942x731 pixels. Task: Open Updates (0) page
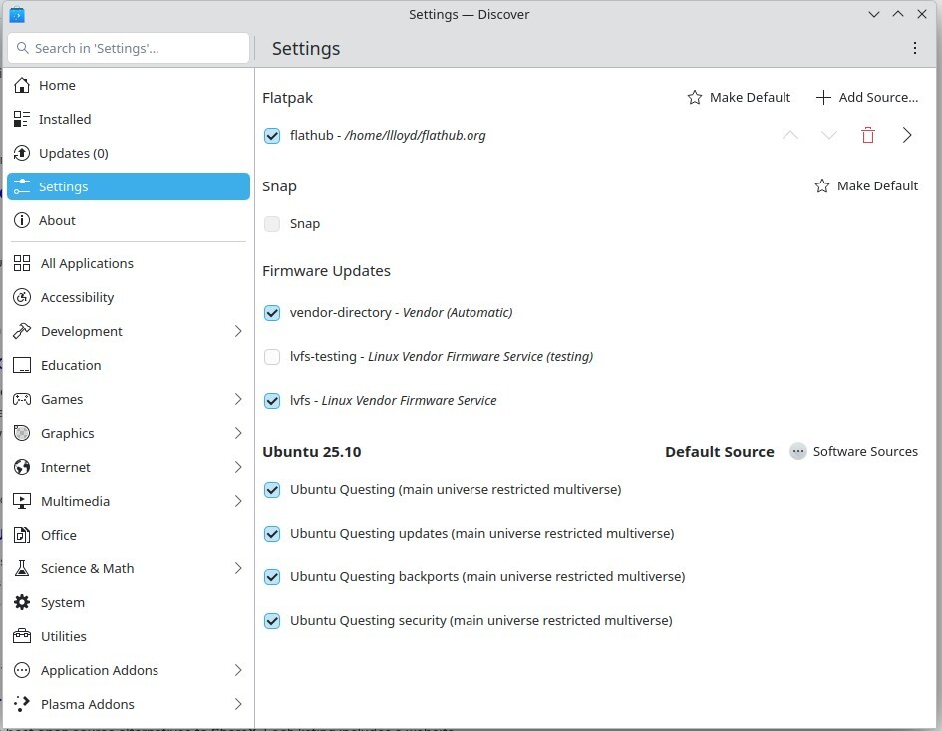pos(129,153)
